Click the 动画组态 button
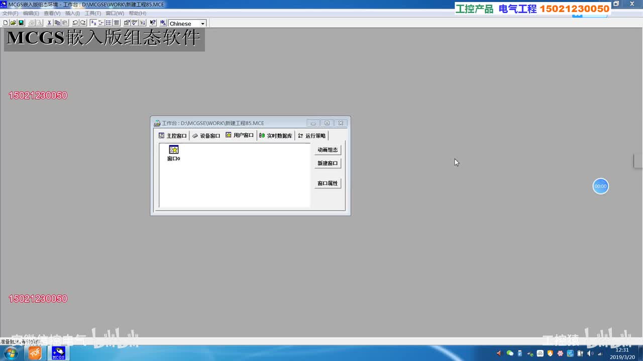Viewport: 643px width, 361px height. coord(328,150)
